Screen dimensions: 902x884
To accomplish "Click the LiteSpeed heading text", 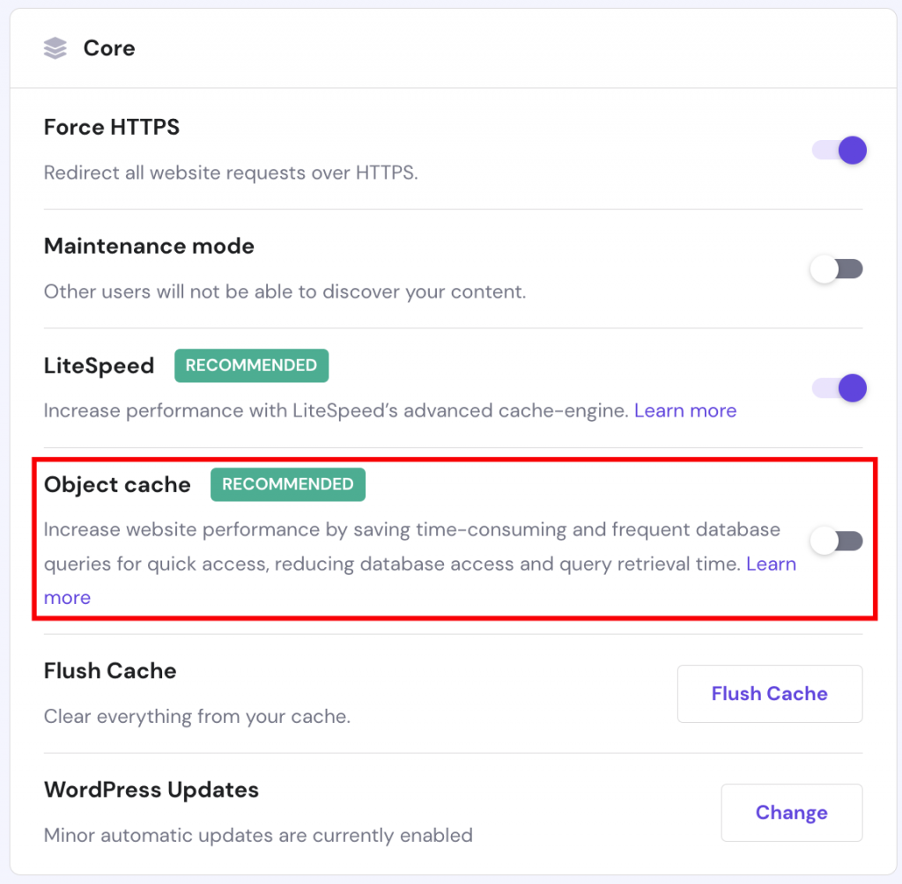I will tap(99, 365).
